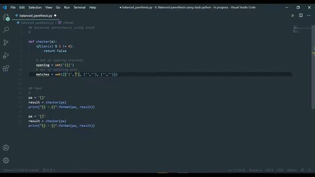Click the unsaved dot on balanced_parethesis.py tab

55,15
